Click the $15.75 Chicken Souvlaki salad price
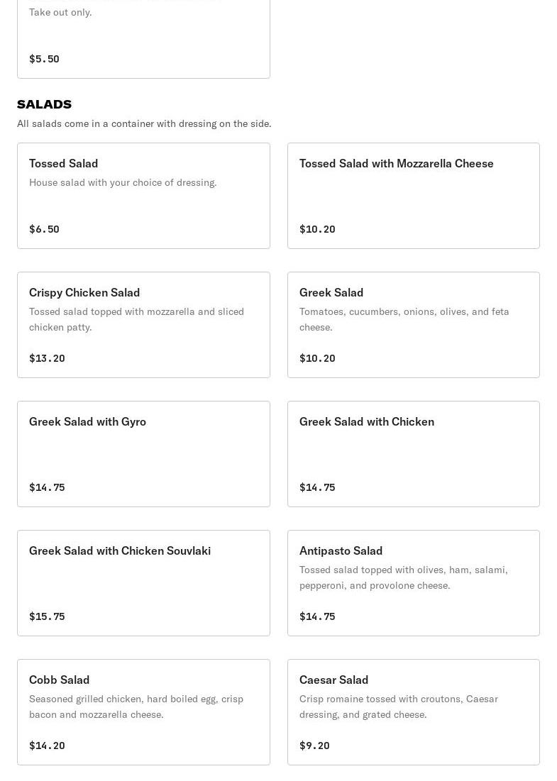 coord(47,616)
